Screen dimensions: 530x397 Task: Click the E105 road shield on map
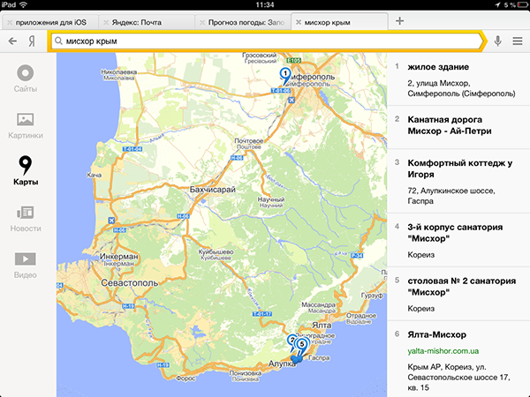(x=293, y=60)
